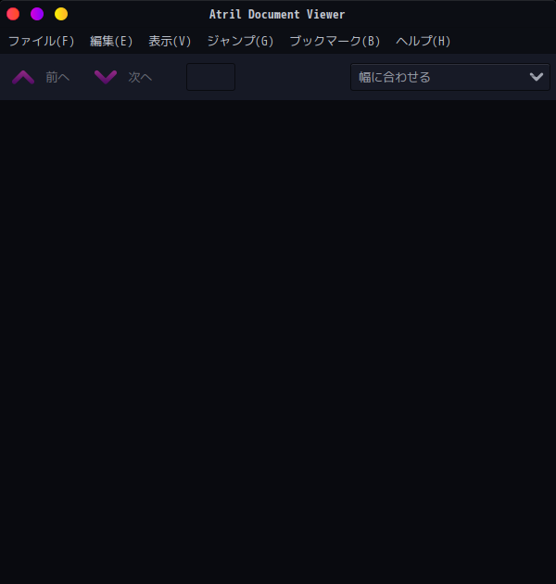Click into the page number input box

[210, 77]
